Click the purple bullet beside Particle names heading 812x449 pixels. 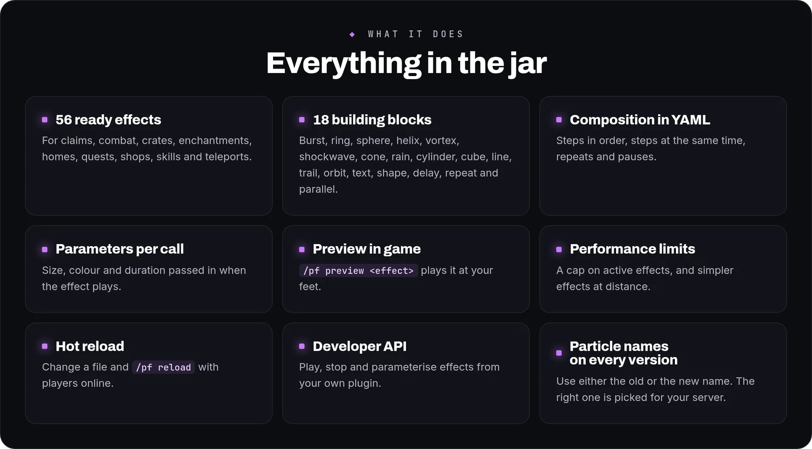tap(559, 353)
